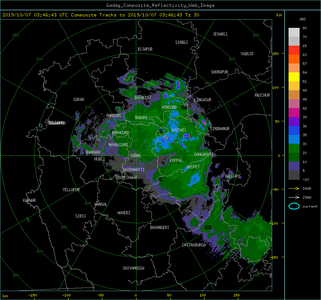Click the magenta storm cell near Sindhanur
The height and width of the screenshot is (300, 321).
point(204,122)
